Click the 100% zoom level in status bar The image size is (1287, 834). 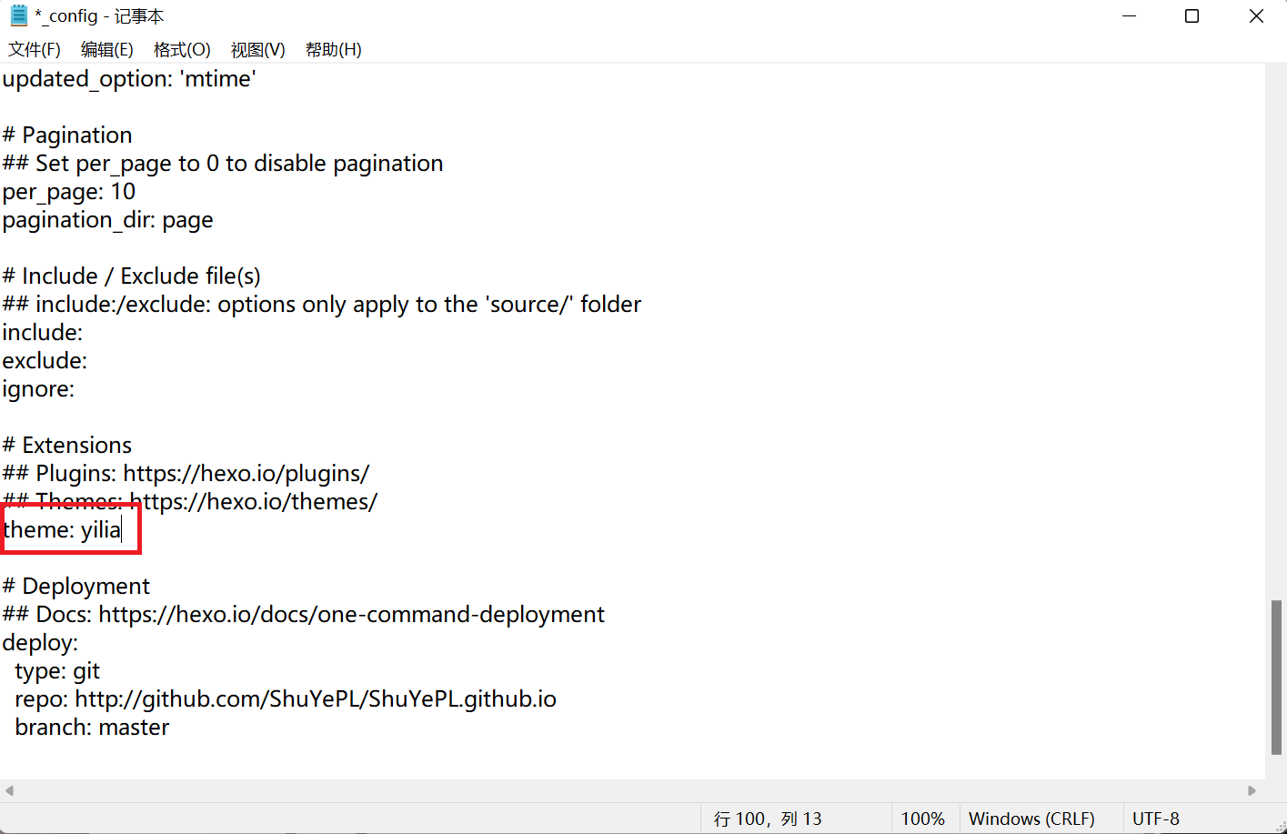point(922,819)
